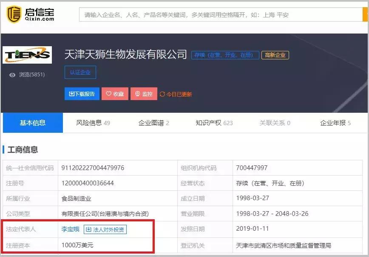Click the eye icon showing 浏览(5851)
The height and width of the screenshot is (257, 369).
tap(12, 74)
